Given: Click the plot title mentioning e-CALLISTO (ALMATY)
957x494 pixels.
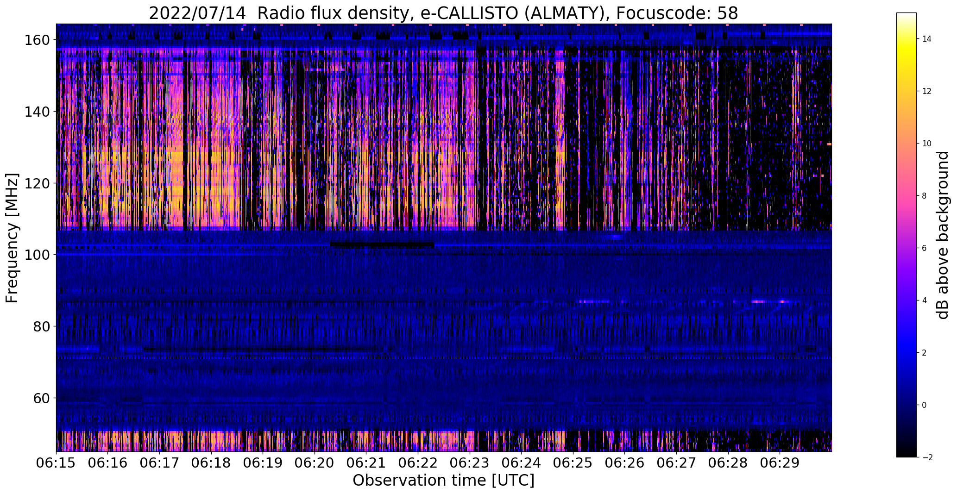Looking at the screenshot, I should pyautogui.click(x=443, y=13).
